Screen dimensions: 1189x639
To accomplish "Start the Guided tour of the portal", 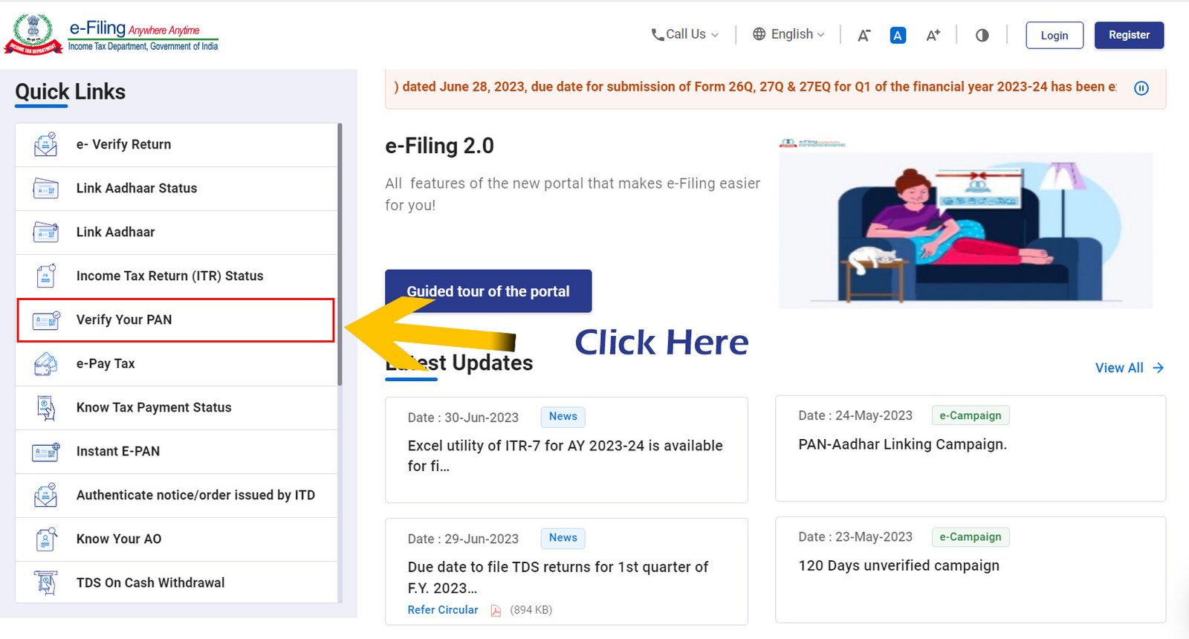I will click(x=488, y=291).
